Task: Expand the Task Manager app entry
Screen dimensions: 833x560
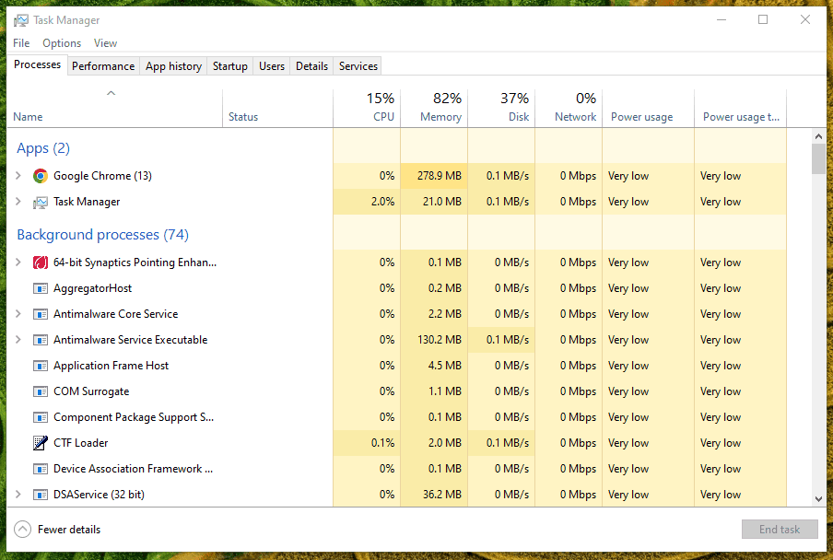Action: (18, 201)
